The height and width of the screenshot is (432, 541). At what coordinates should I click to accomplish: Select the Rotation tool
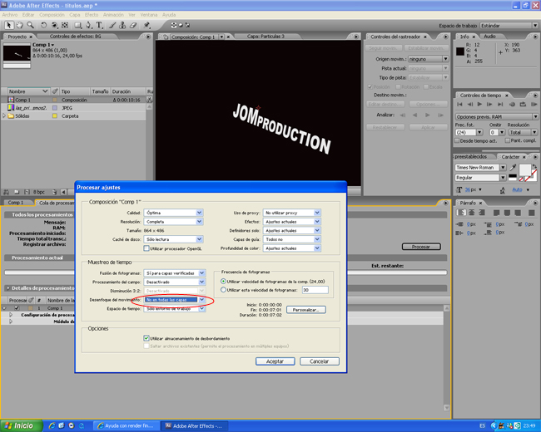[x=43, y=25]
